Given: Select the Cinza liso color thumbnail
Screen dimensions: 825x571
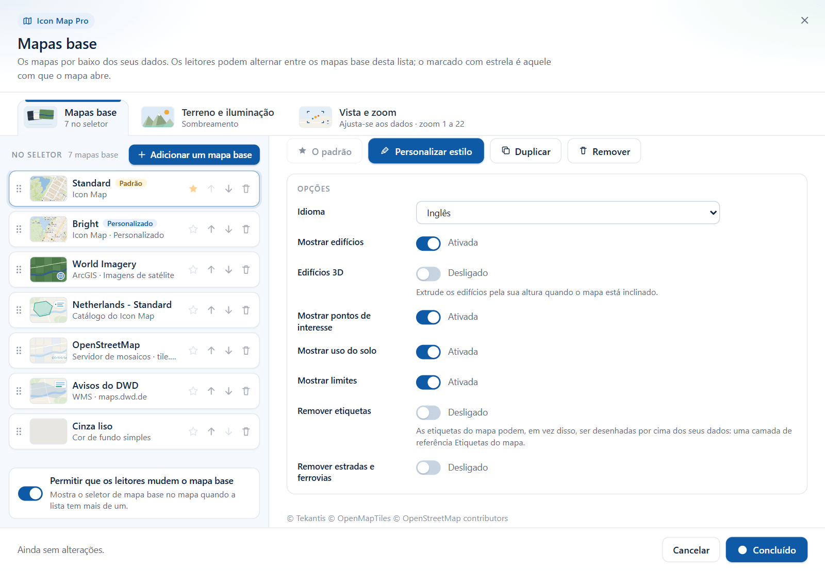Looking at the screenshot, I should (x=48, y=431).
